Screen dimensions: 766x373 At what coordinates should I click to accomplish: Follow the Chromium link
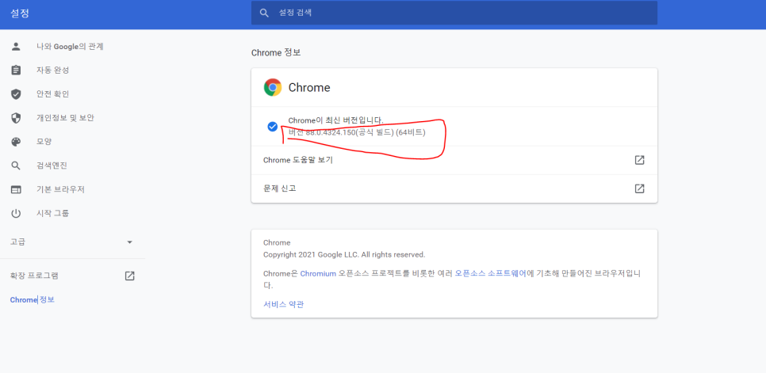click(x=318, y=273)
